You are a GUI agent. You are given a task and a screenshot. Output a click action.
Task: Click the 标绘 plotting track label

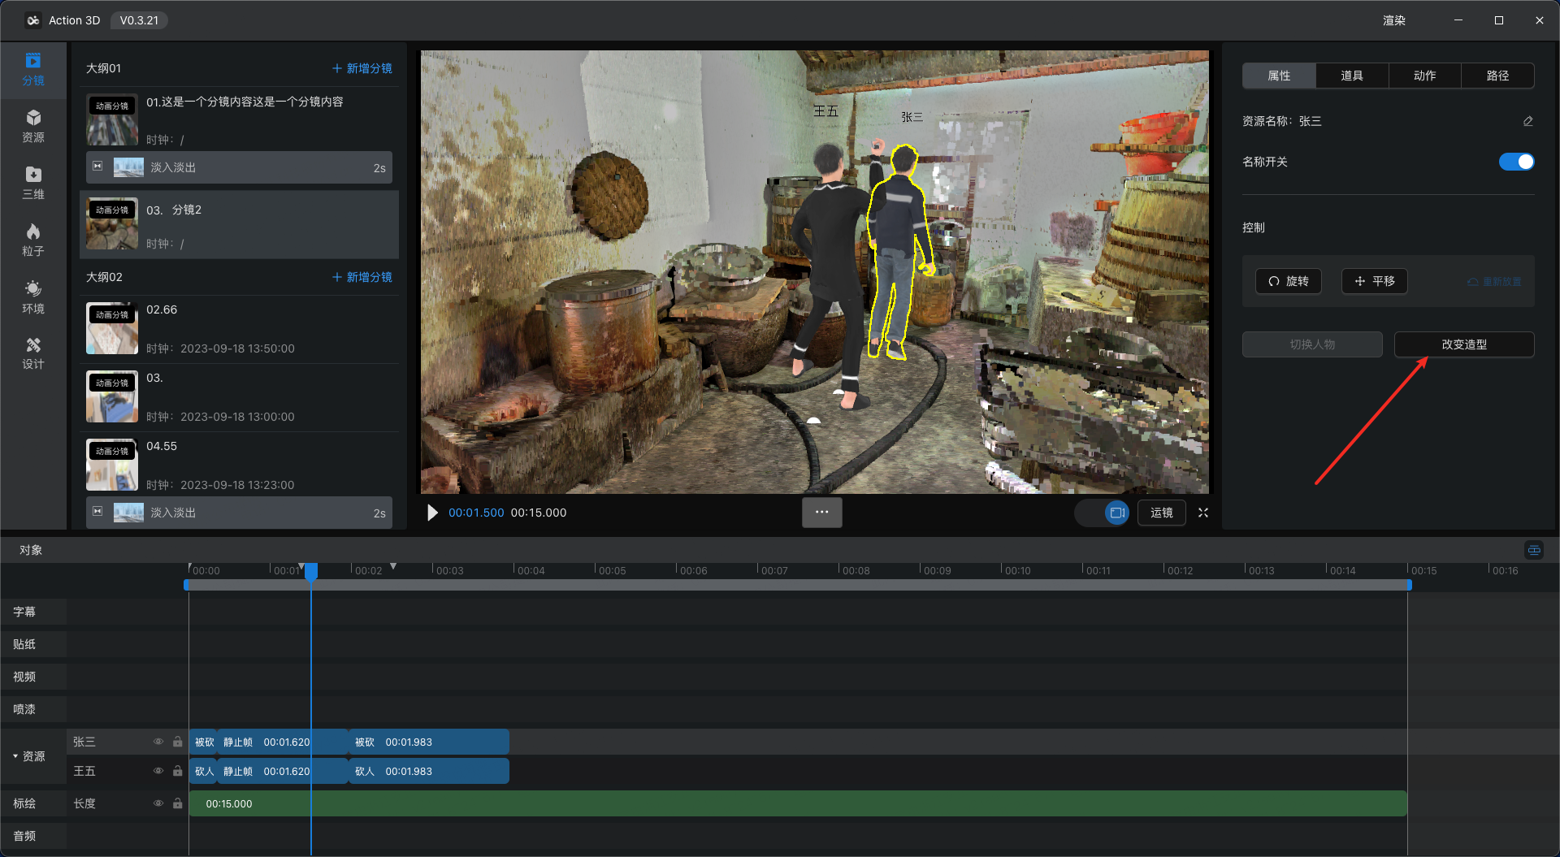tap(24, 803)
